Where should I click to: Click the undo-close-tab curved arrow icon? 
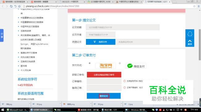15,6
